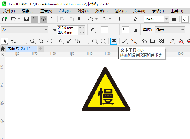Select the Interactive fill bucket tool
This screenshot has height=139, width=190.
pos(181,41)
